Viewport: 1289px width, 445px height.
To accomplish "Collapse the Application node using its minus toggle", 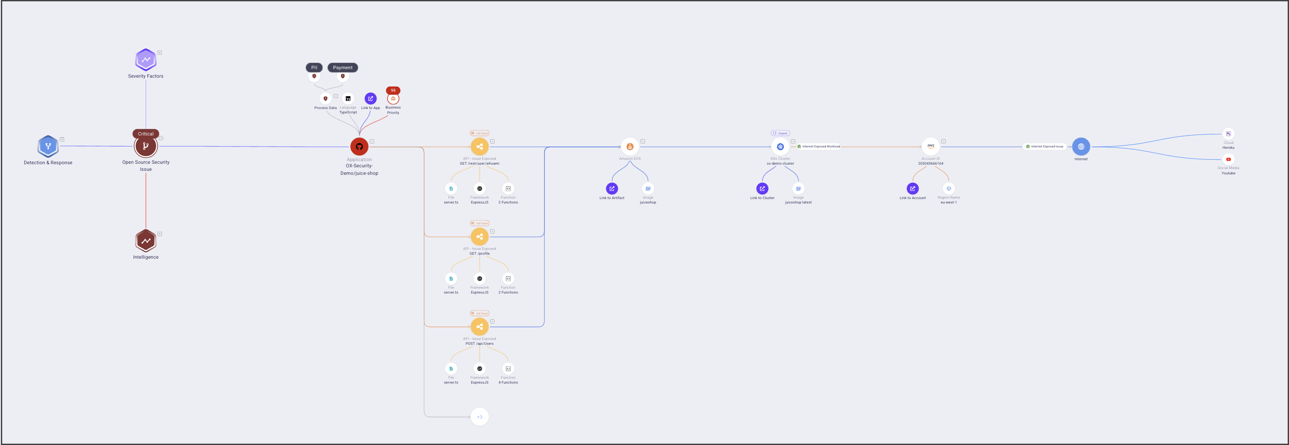I will (372, 141).
